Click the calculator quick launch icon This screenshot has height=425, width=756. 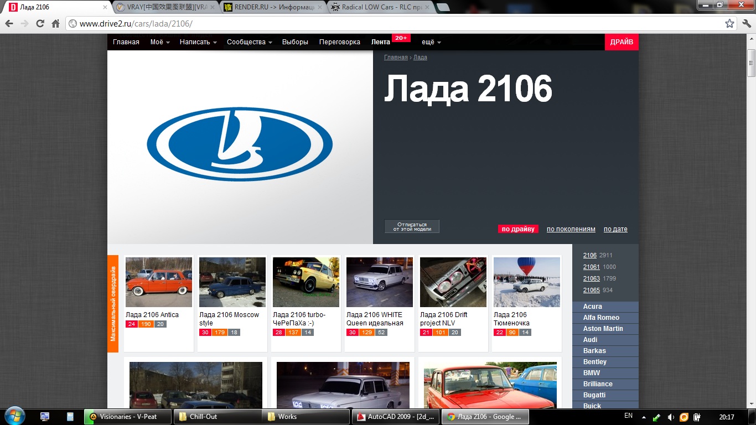pyautogui.click(x=70, y=417)
